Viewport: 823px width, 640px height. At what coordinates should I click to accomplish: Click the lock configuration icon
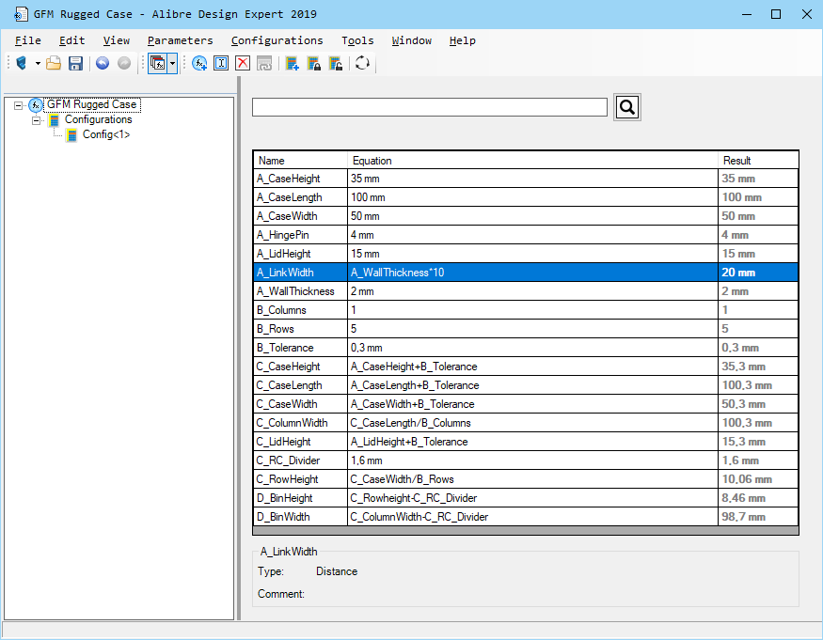(314, 64)
